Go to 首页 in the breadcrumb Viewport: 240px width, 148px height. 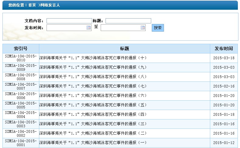(x=32, y=5)
